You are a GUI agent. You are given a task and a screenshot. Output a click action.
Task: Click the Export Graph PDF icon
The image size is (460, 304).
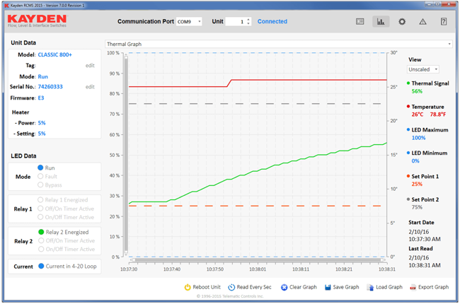(x=413, y=287)
